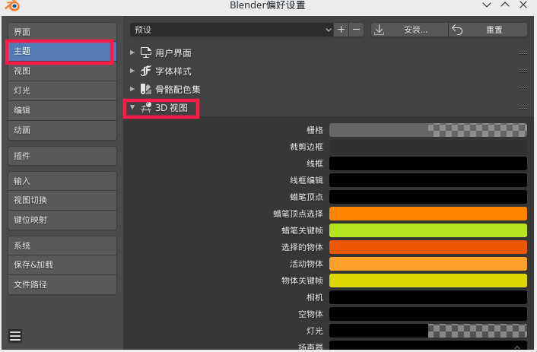Expand the 用户界面 panel
This screenshot has width=537, height=352.
pos(132,52)
